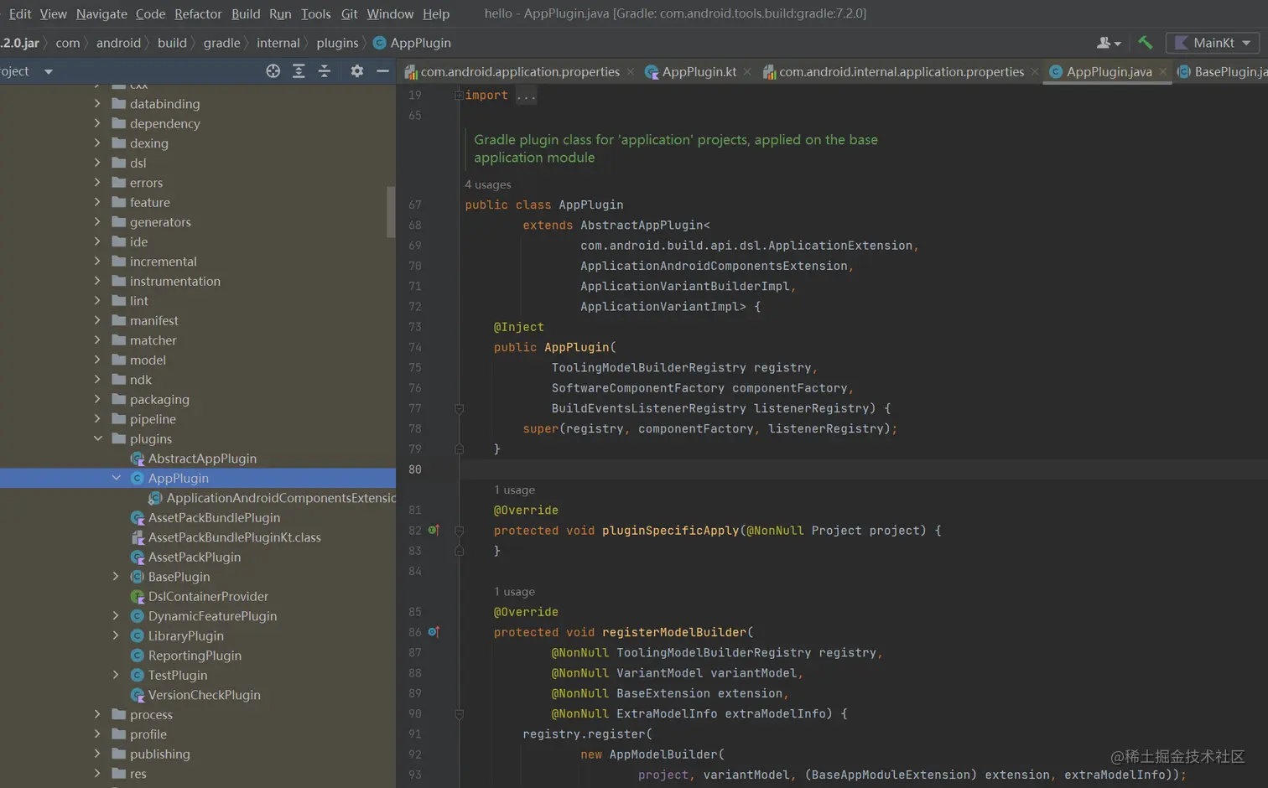
Task: Click the override gutter icon on line 86
Action: click(x=434, y=632)
